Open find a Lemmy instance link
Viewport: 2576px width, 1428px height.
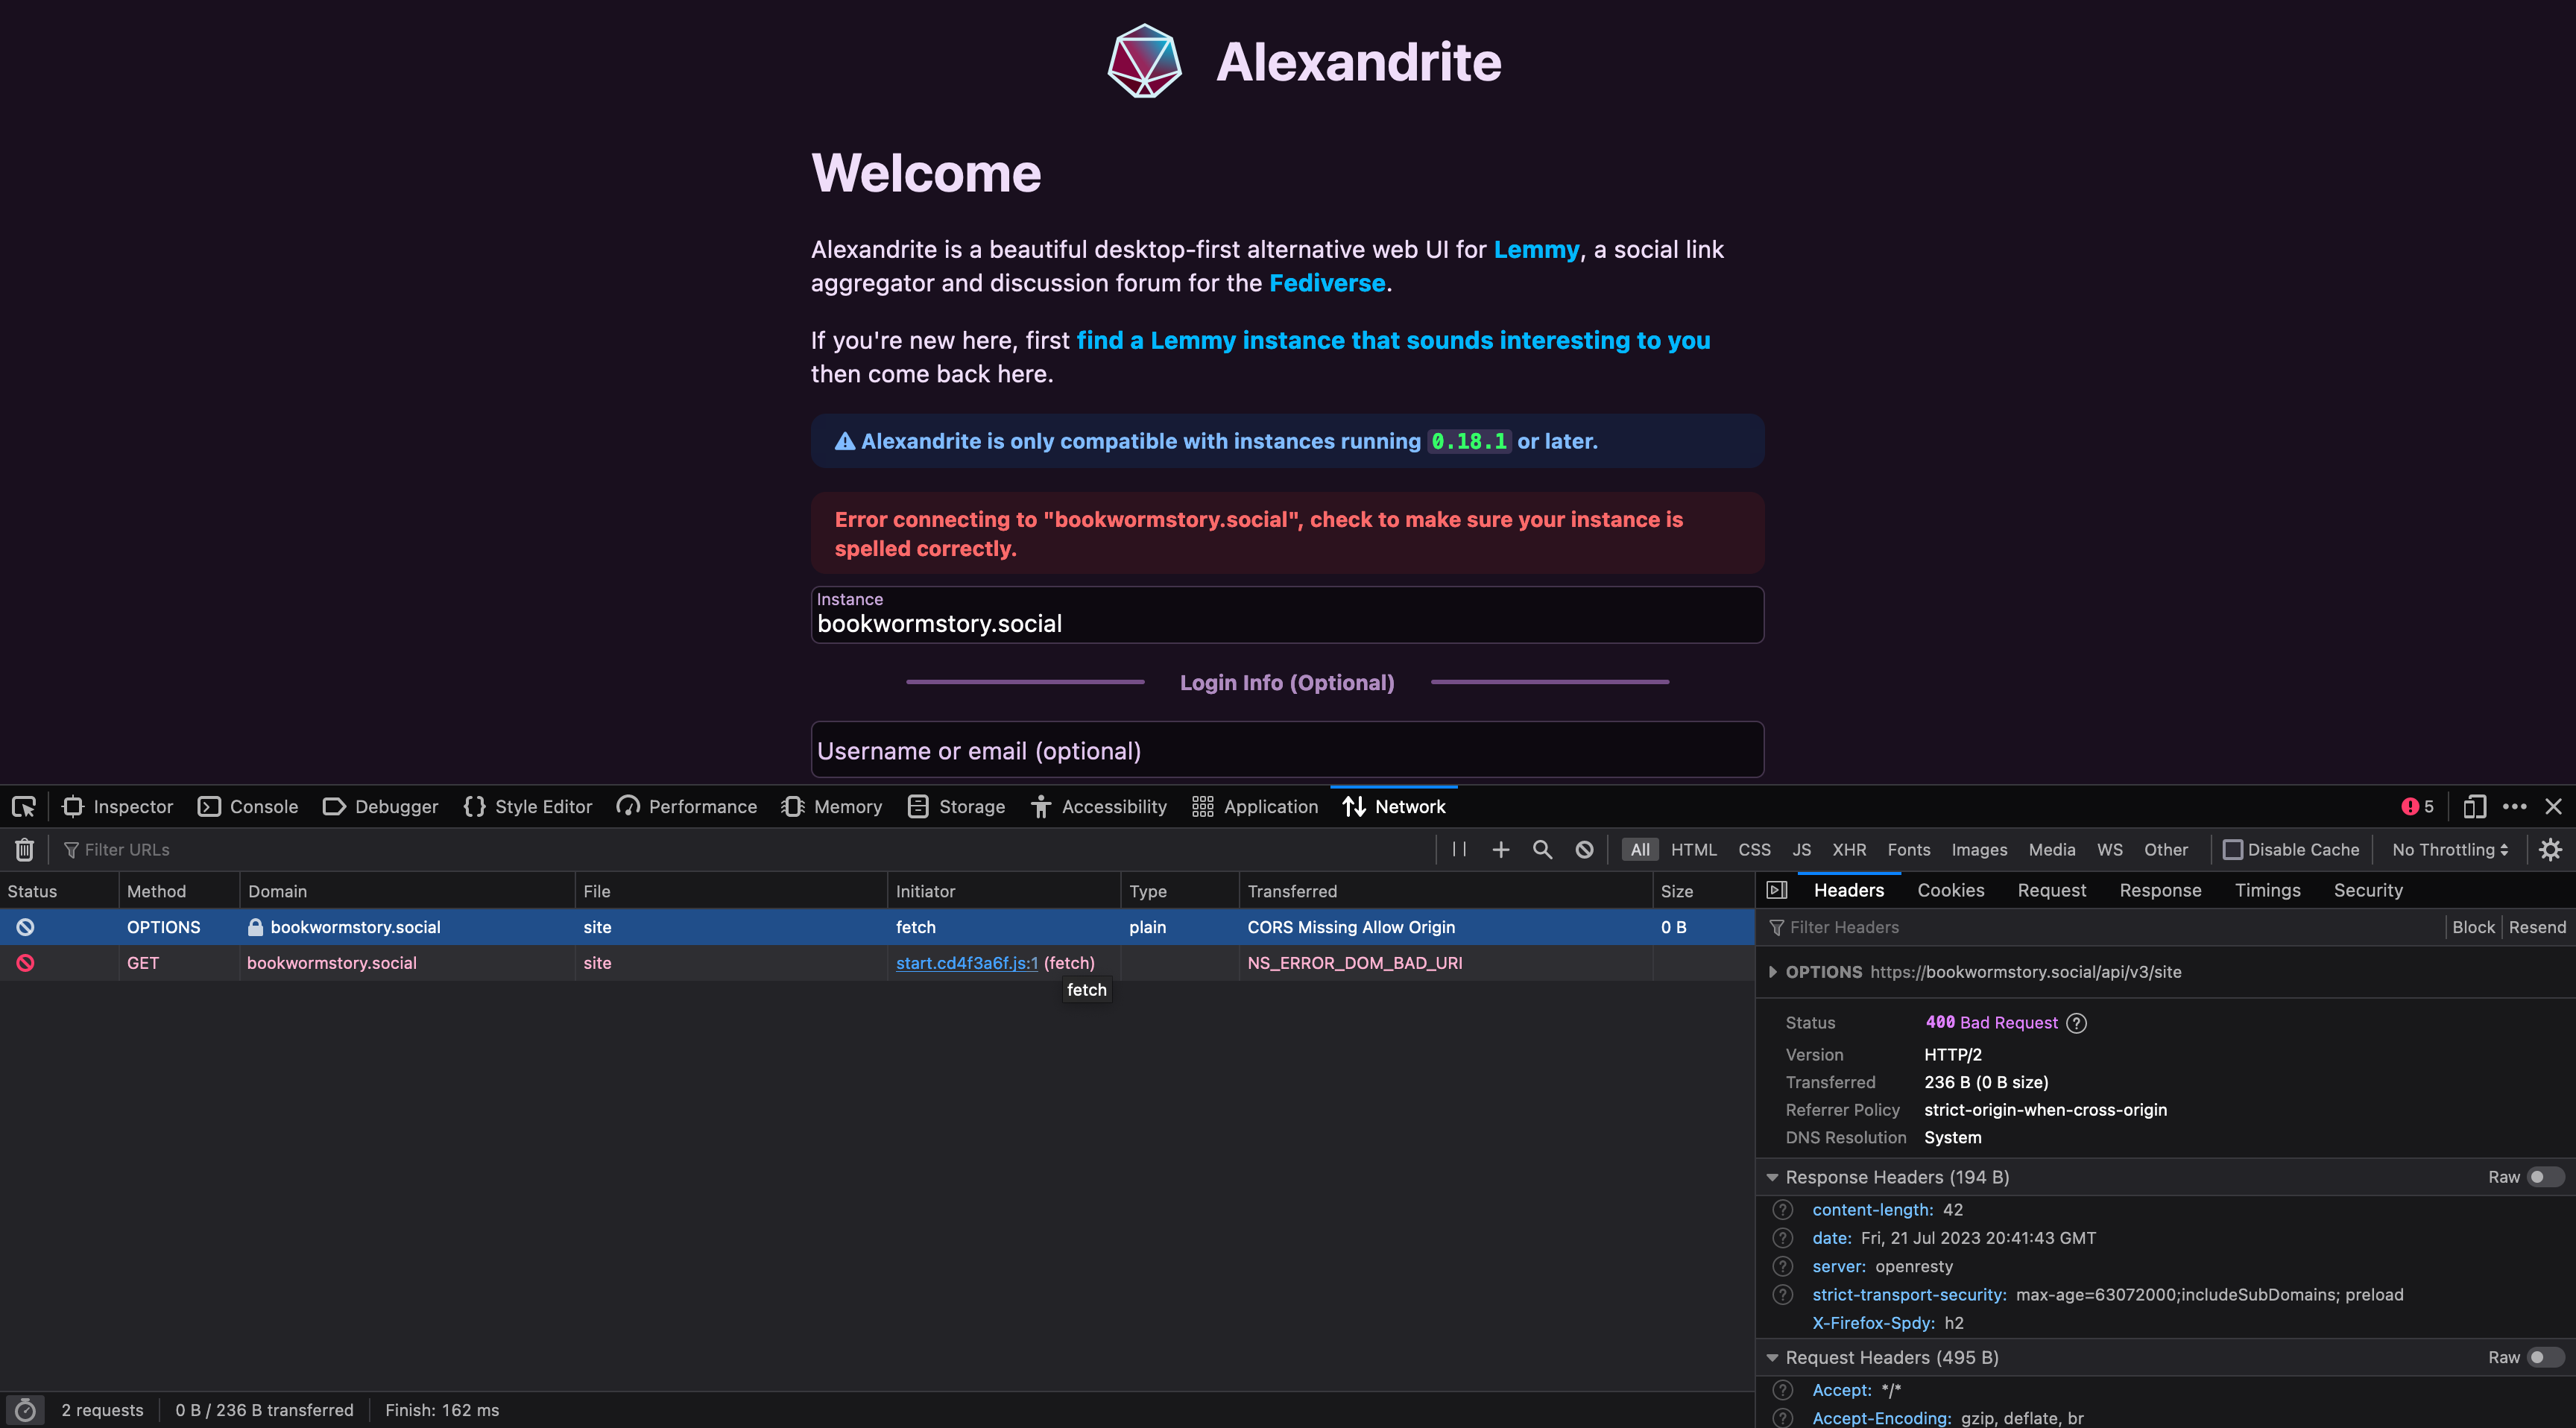click(x=1393, y=340)
